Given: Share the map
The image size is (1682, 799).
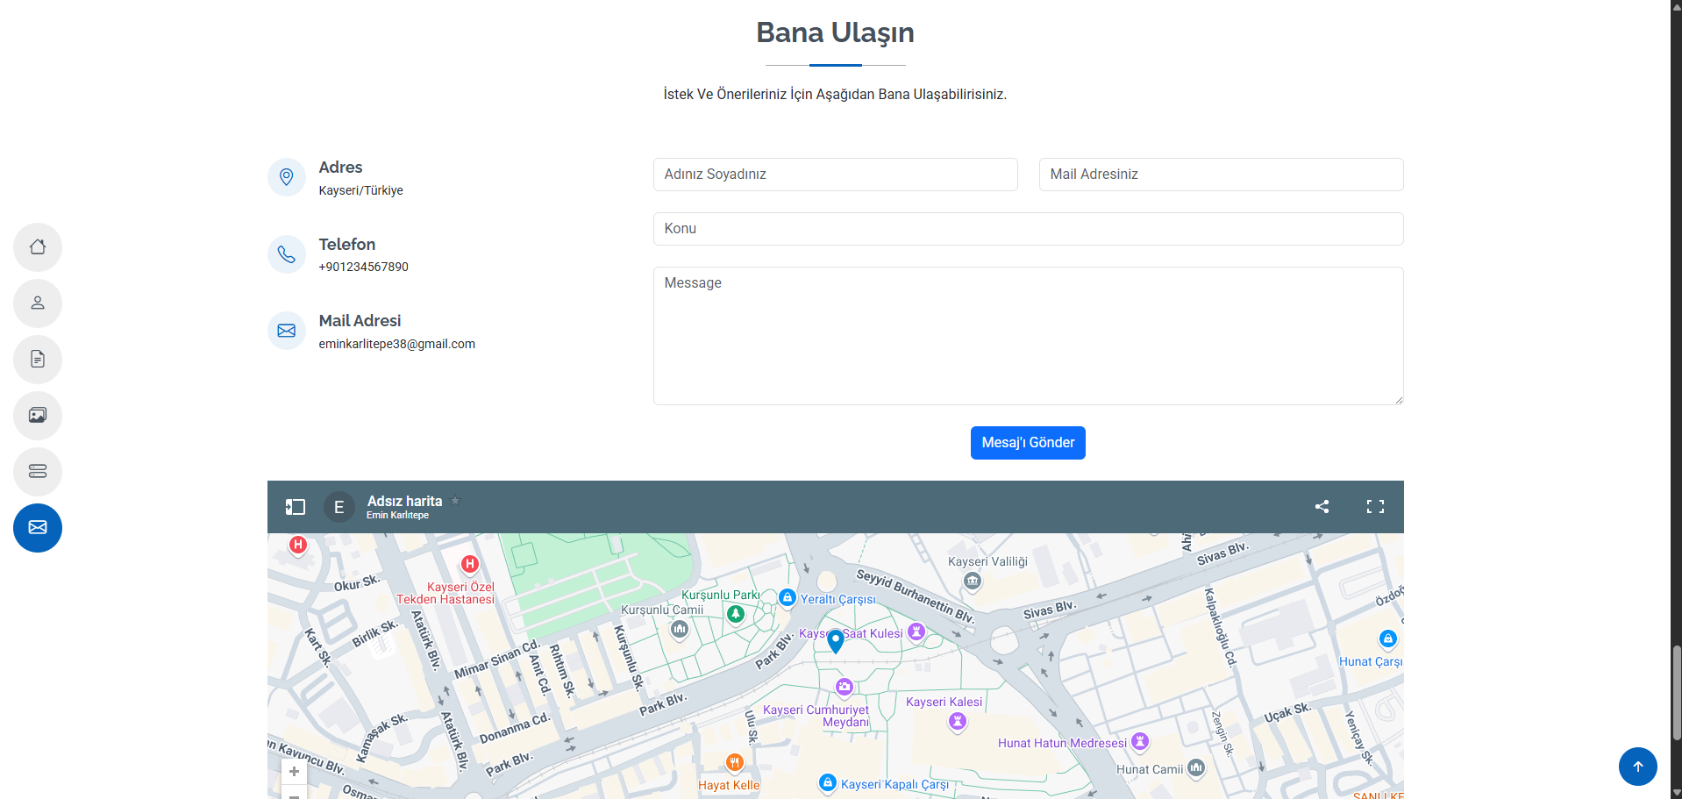Looking at the screenshot, I should [1322, 506].
